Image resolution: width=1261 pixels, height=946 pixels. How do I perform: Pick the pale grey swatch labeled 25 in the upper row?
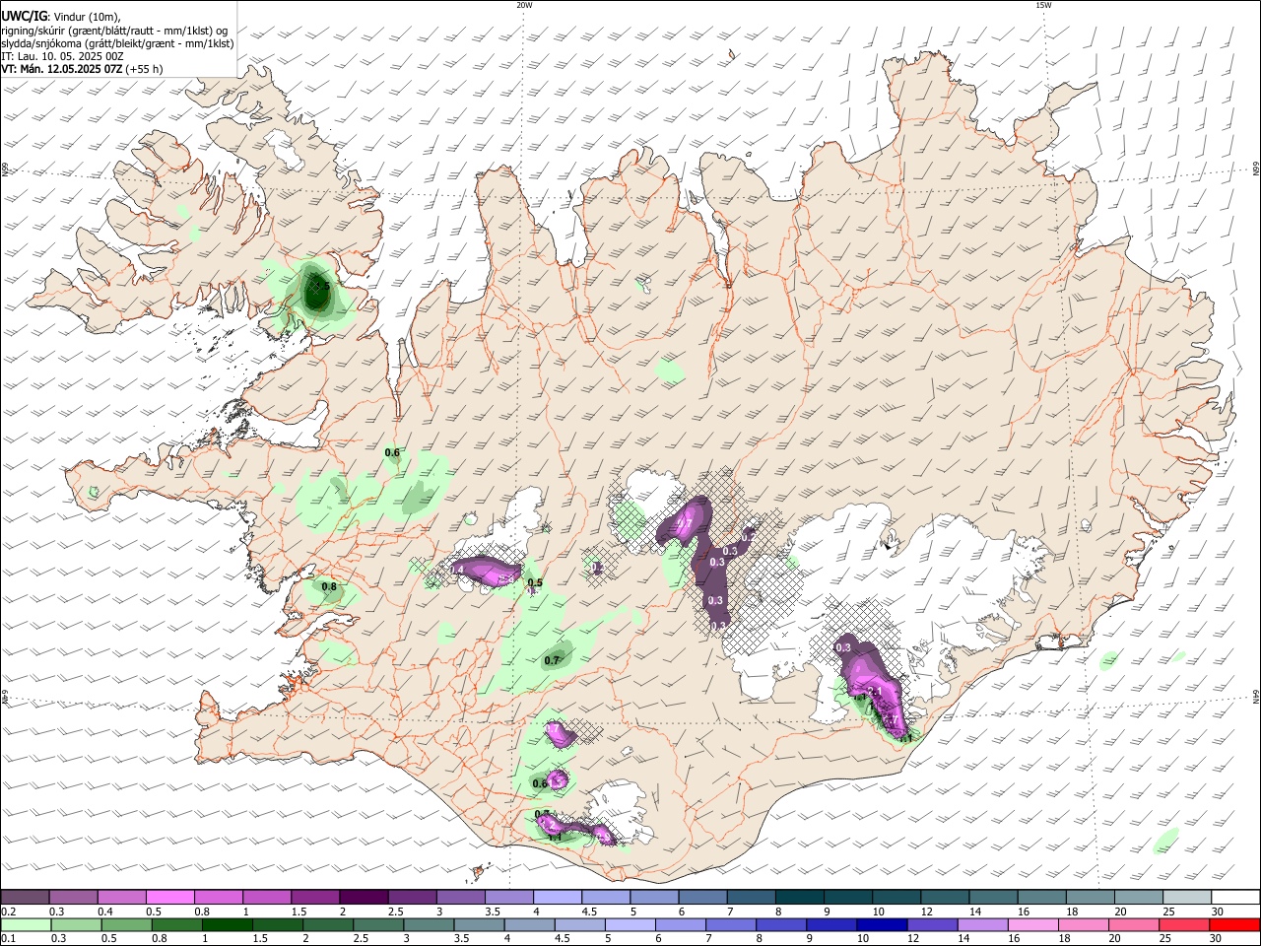[1187, 897]
